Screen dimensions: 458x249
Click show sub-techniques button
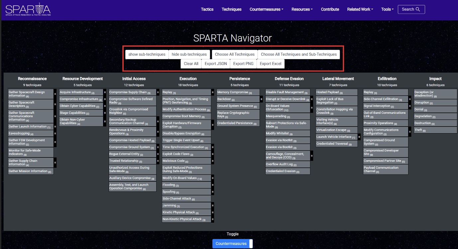coord(147,54)
